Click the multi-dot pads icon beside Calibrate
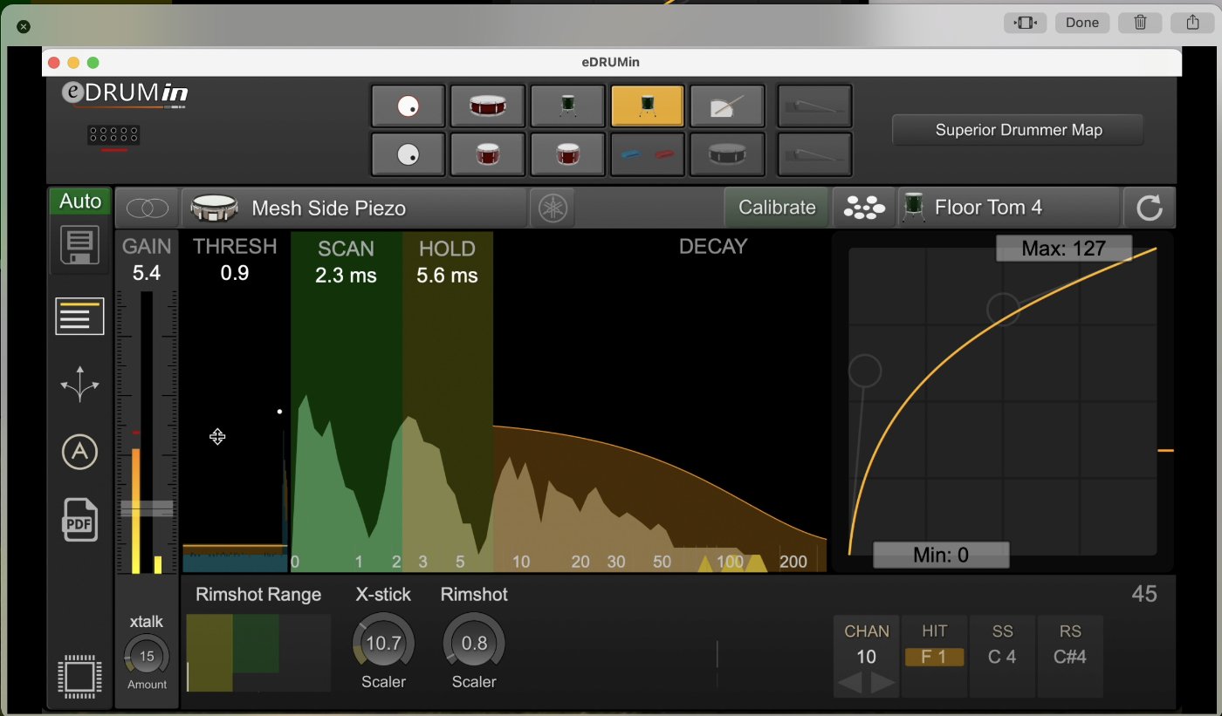1222x716 pixels. 863,208
